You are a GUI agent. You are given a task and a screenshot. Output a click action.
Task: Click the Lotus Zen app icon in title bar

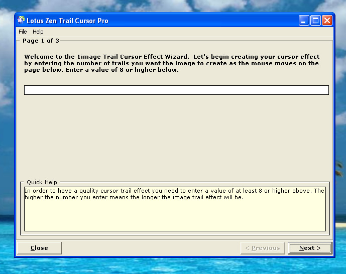pyautogui.click(x=21, y=21)
